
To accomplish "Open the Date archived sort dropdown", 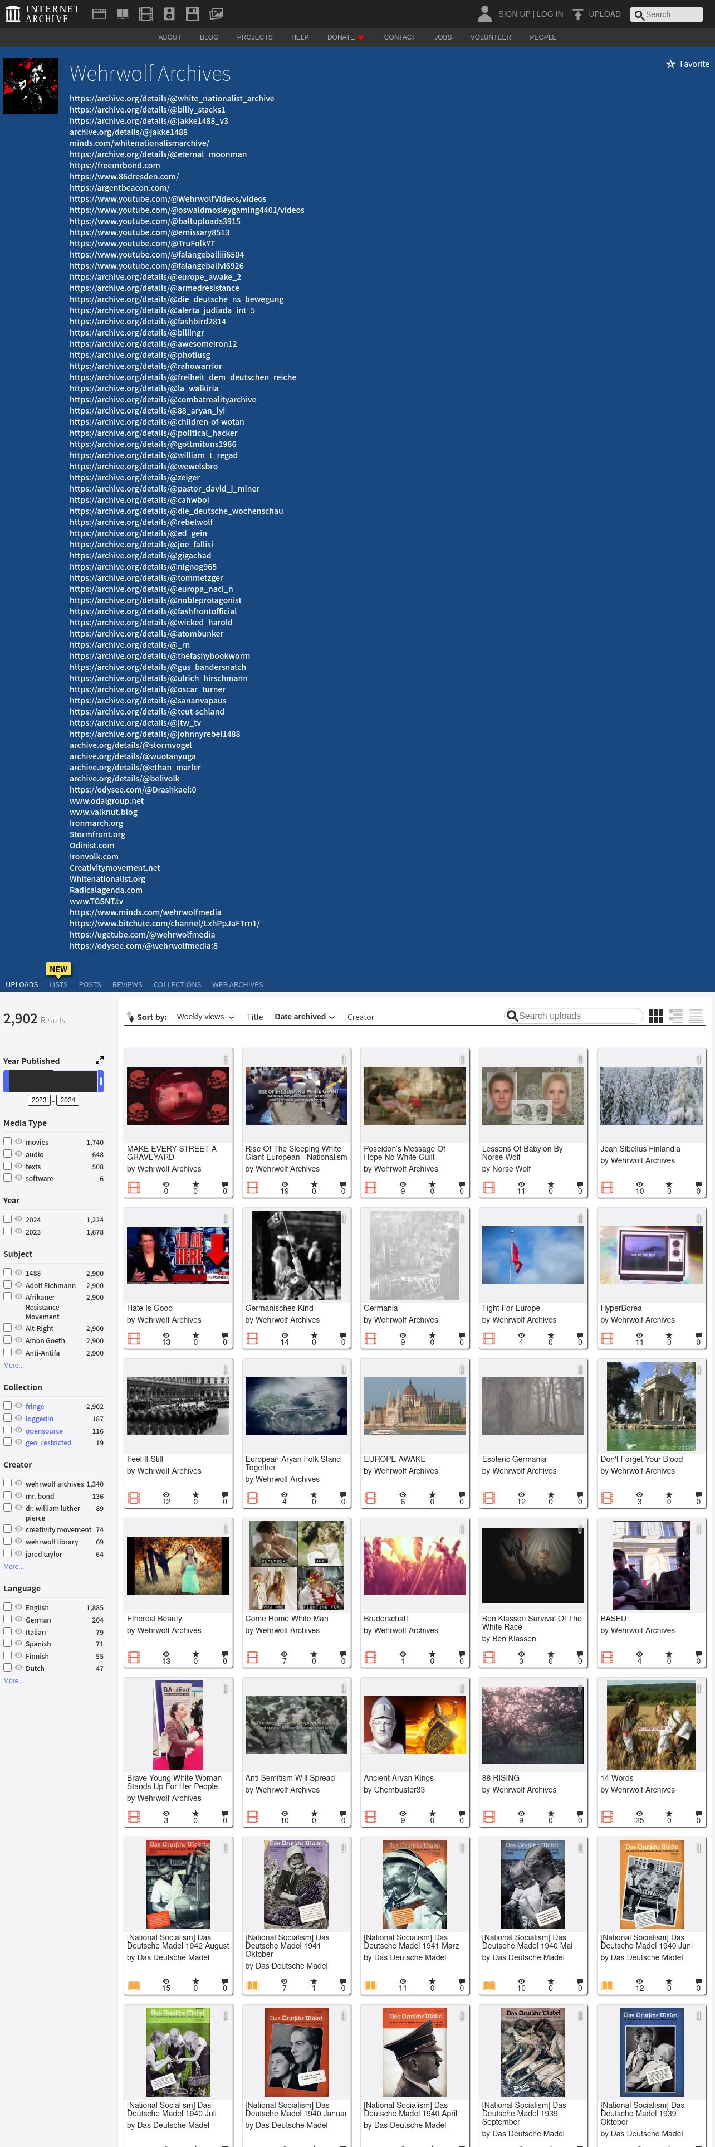I will 305,1017.
